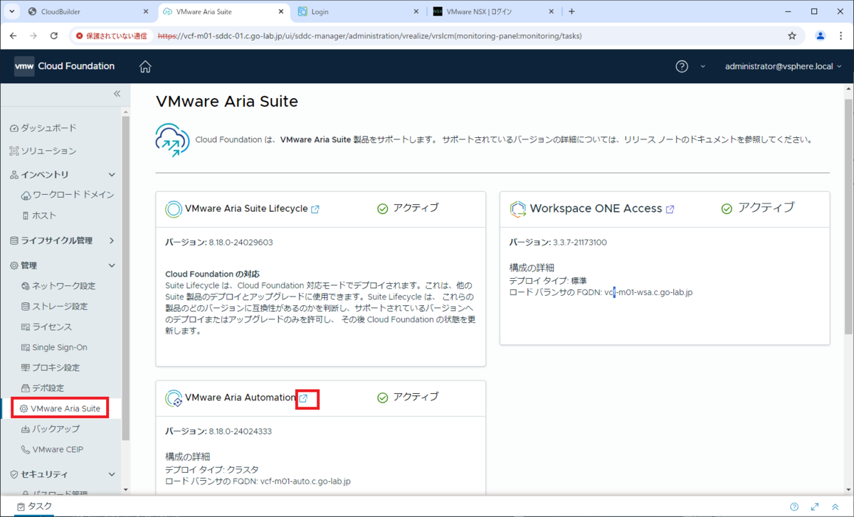Image resolution: width=854 pixels, height=517 pixels.
Task: Click version 8.18.0-24029603 text
Action: click(241, 242)
